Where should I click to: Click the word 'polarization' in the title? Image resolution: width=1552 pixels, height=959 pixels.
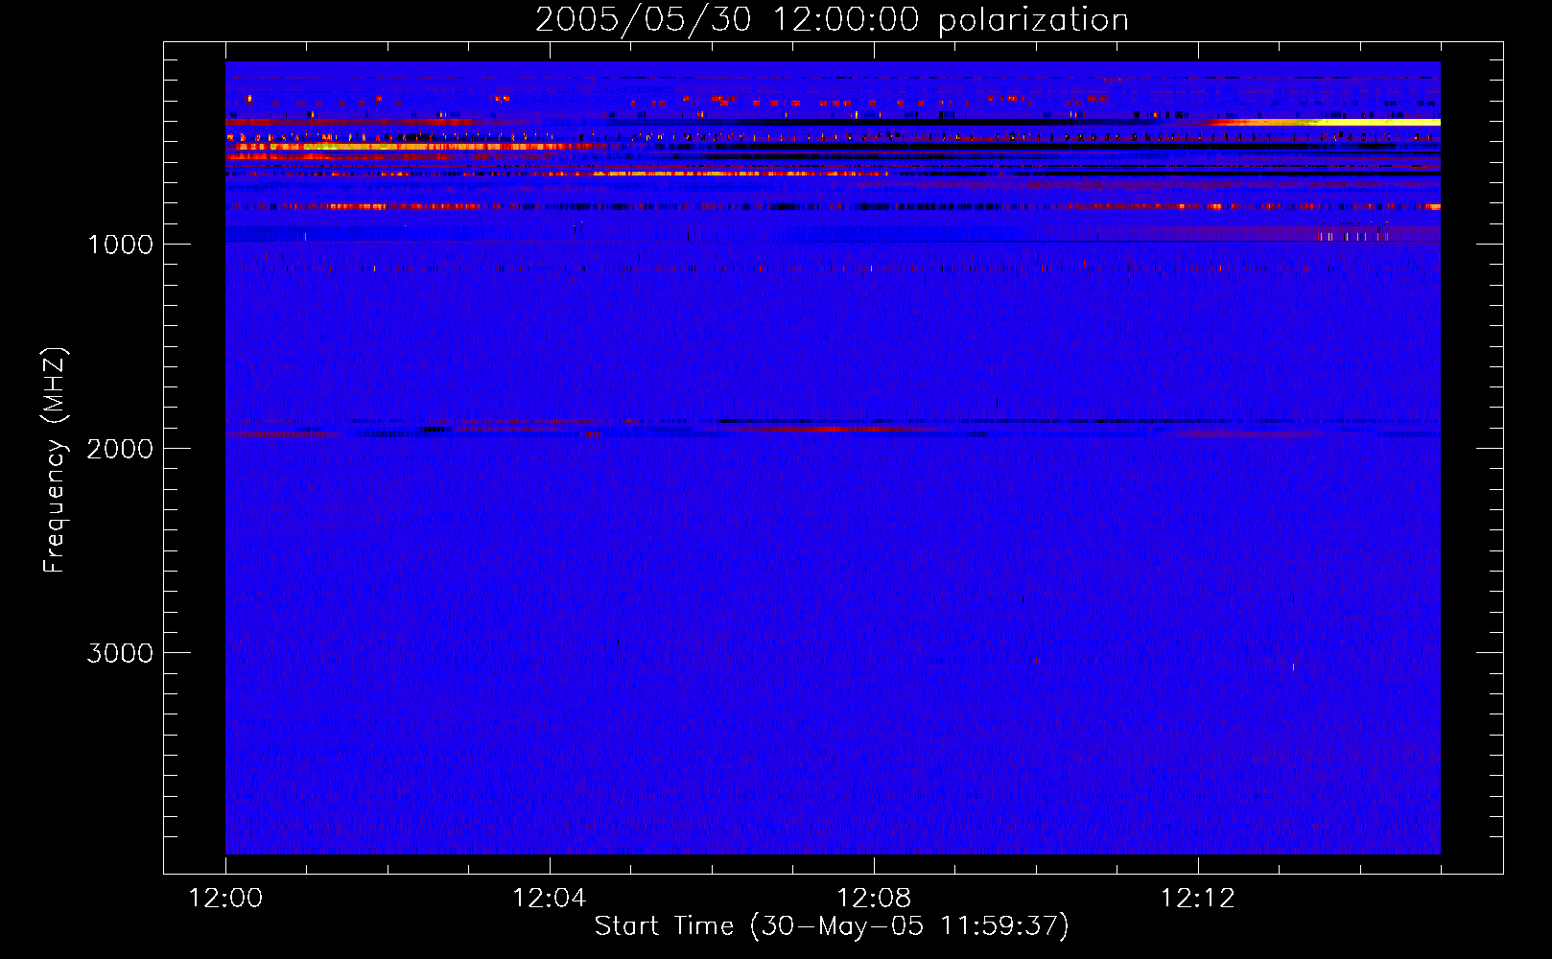[x=1034, y=20]
